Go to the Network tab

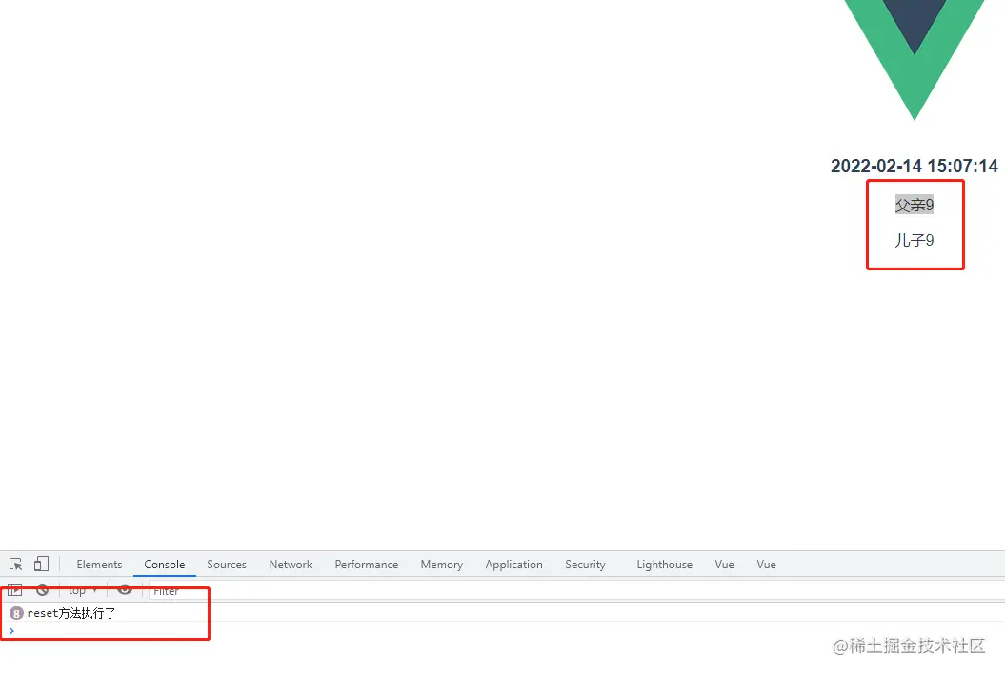291,565
